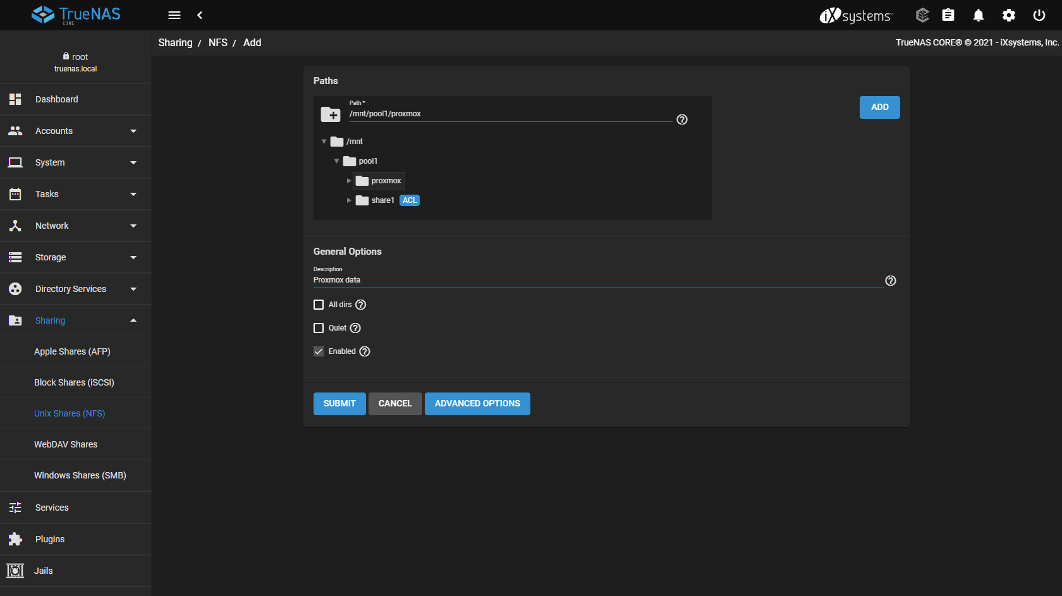
Task: Click the ADD path button
Action: (x=880, y=107)
